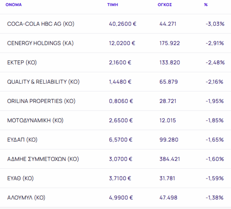The width and height of the screenshot is (231, 209).
Task: Sort by the ΟΝΟΜΑ column header
Action: pyautogui.click(x=13, y=5)
